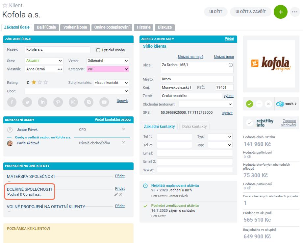Screen dimensions: 303x243
Task: Open the Pinterest social profile icon
Action: click(x=58, y=102)
